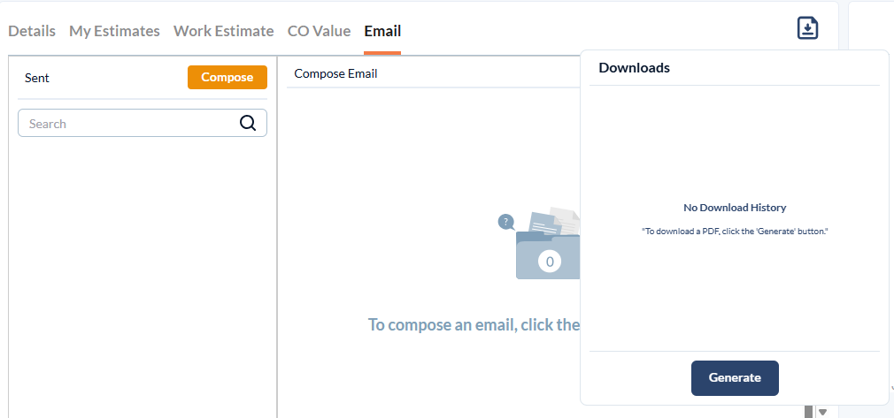The width and height of the screenshot is (894, 418).
Task: Click the PDF Generate hint text
Action: tap(735, 232)
